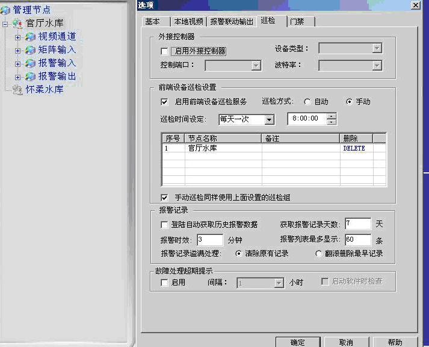Collapse the 官厅水库 tree node
Screen dimensions: 429x347
pyautogui.click(x=5, y=23)
